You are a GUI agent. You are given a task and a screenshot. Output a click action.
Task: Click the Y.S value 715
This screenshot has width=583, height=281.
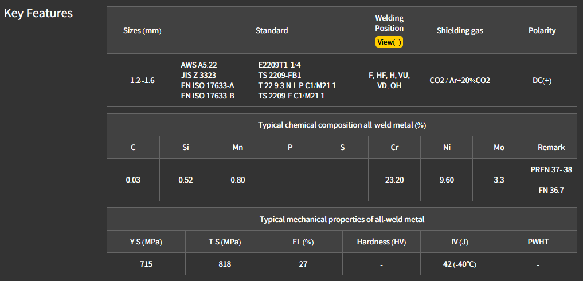coord(145,264)
